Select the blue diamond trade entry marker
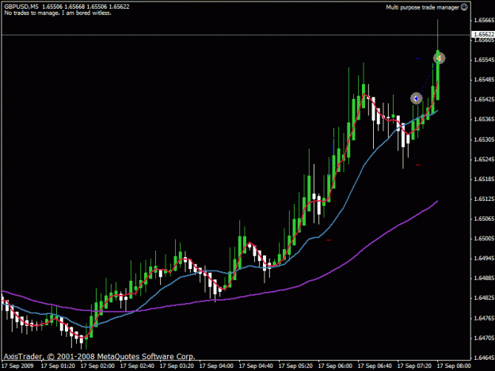Image resolution: width=495 pixels, height=371 pixels. point(416,99)
